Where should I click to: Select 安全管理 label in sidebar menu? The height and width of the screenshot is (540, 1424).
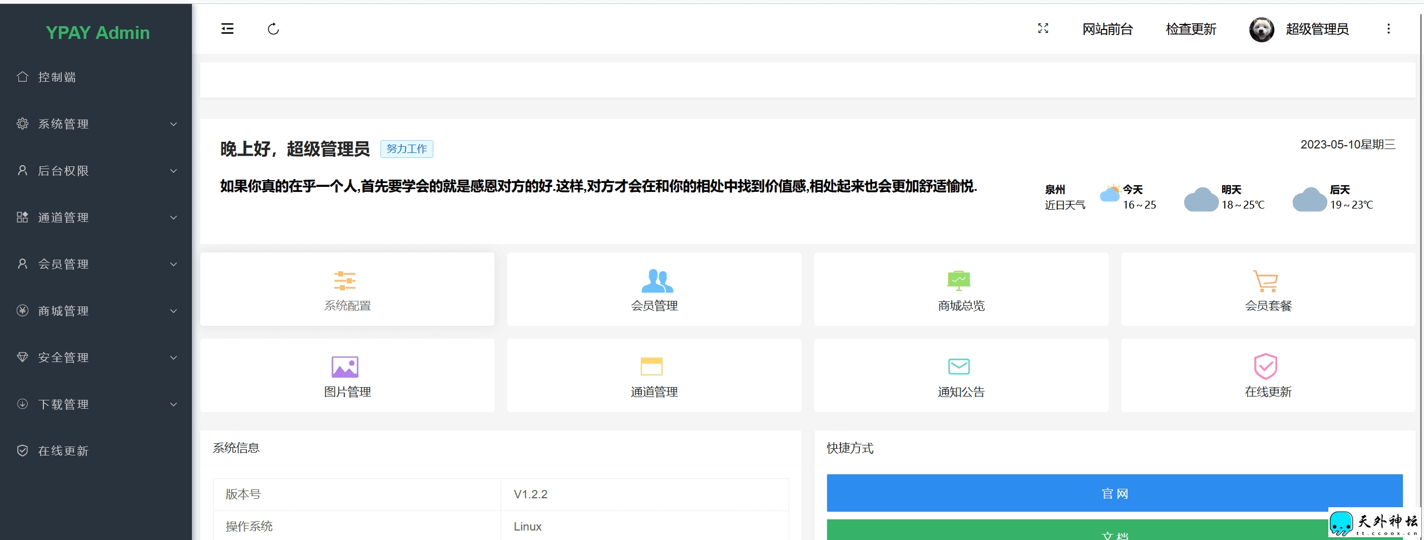(63, 358)
